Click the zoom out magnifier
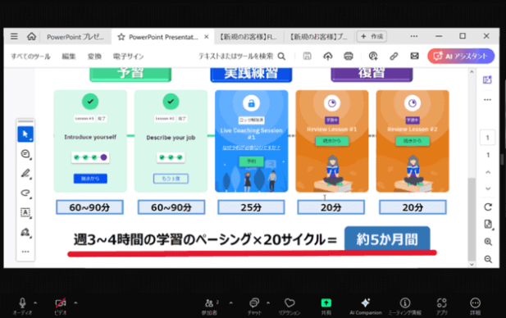This screenshot has height=318, width=506. (488, 259)
